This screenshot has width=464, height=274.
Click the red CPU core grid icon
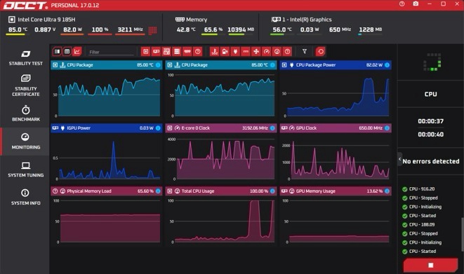(x=153, y=30)
